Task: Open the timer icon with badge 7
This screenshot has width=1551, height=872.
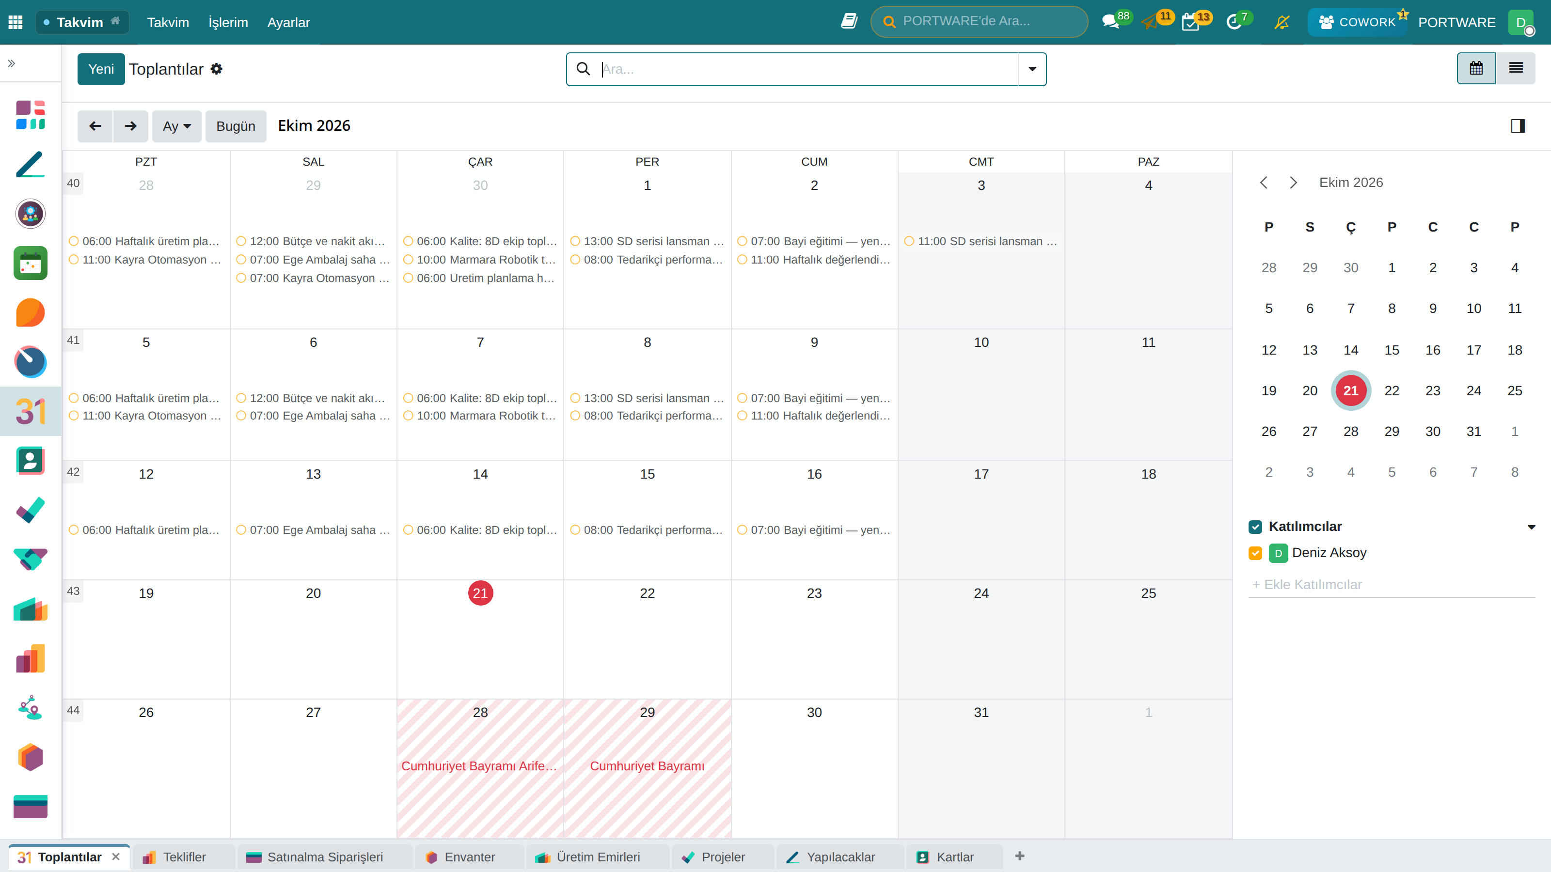Action: coord(1234,22)
